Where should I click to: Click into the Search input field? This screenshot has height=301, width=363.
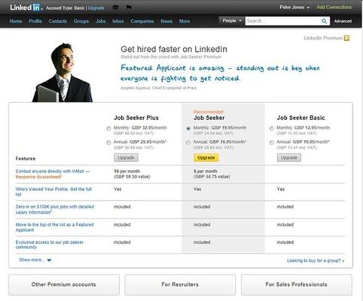[282, 21]
